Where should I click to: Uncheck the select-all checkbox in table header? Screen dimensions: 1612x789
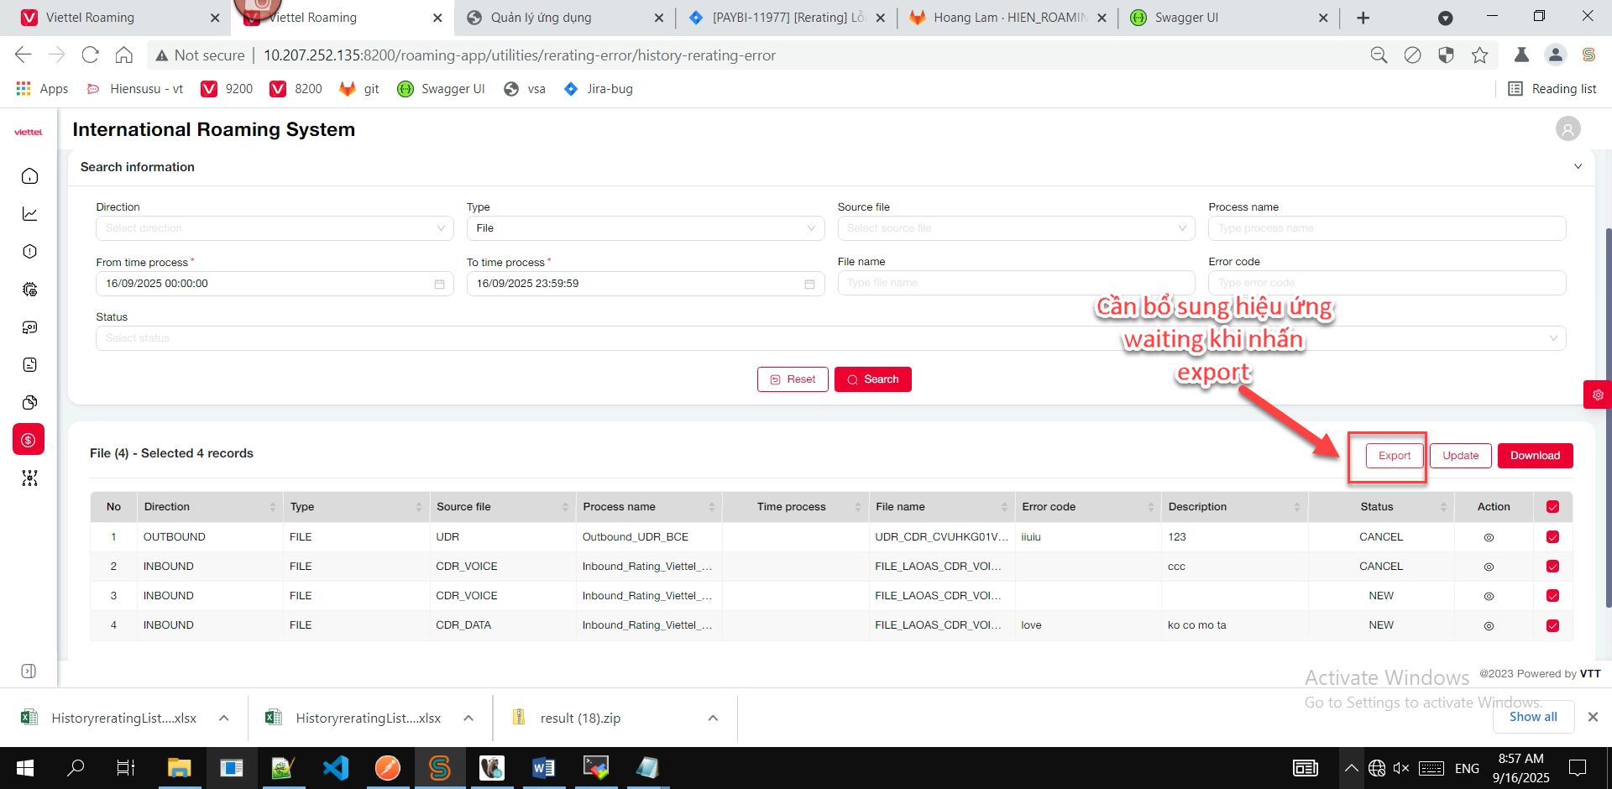tap(1552, 507)
